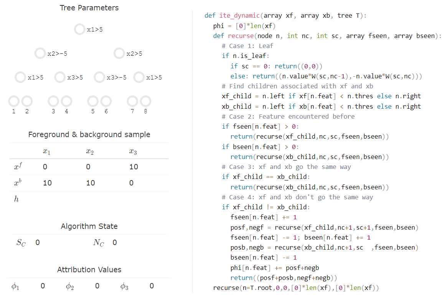Click the S_C value showing 0
Viewport: 447px width, 298px height.
pyautogui.click(x=37, y=242)
